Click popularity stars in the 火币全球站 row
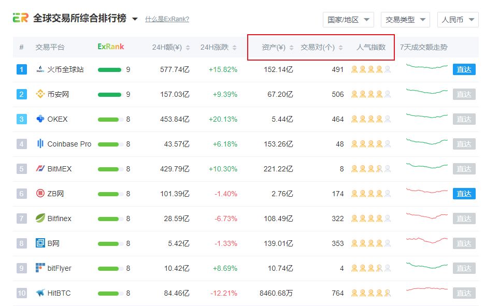 click(371, 69)
